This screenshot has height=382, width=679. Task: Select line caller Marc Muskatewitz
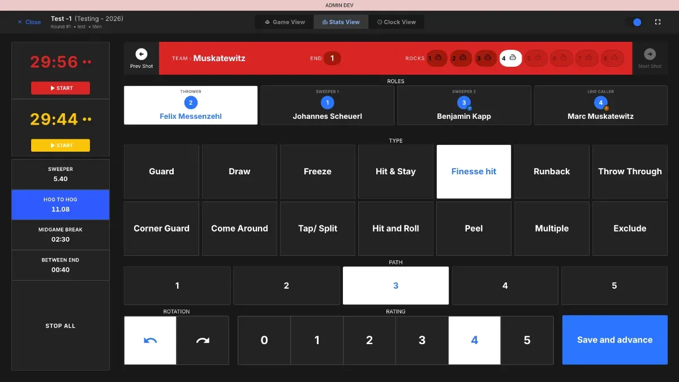pyautogui.click(x=601, y=105)
